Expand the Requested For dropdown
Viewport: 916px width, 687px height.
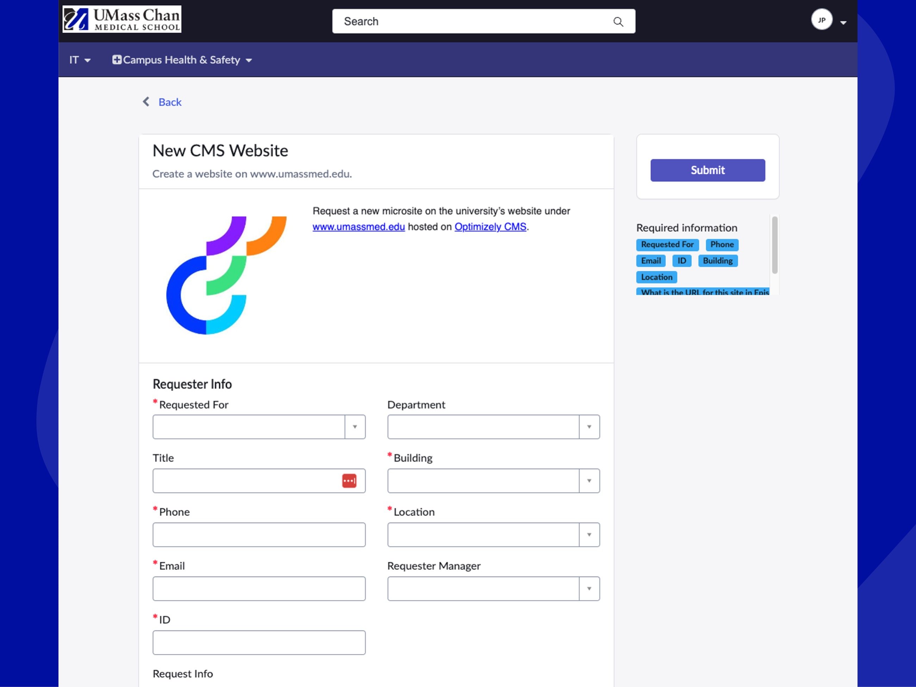click(354, 426)
